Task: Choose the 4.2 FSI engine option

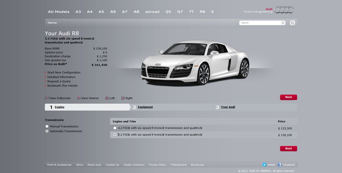Action: pos(115,128)
